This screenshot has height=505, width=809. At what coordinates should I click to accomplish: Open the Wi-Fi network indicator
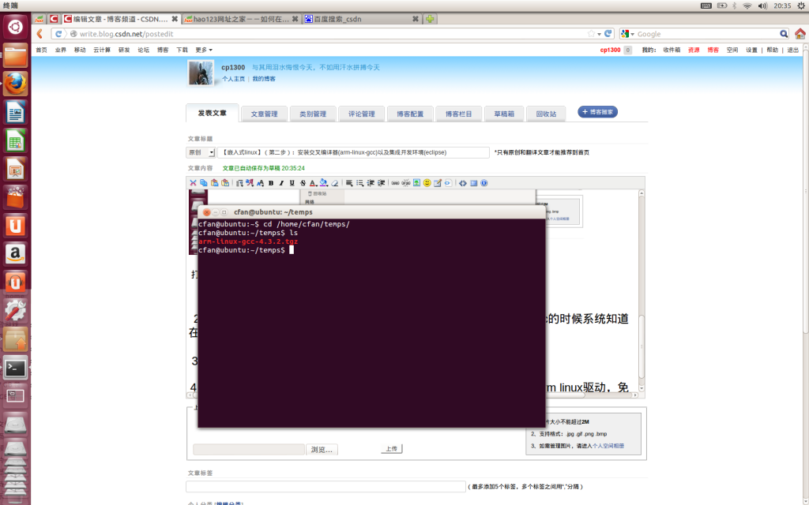[747, 6]
